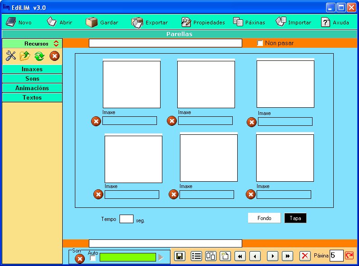Viewport: 359px width, 266px height.
Task: Remove the Son sound with red X
Action: pos(80,259)
